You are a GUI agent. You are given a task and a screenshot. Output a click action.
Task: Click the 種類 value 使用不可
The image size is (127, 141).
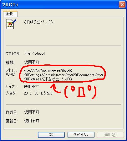tap(32, 62)
